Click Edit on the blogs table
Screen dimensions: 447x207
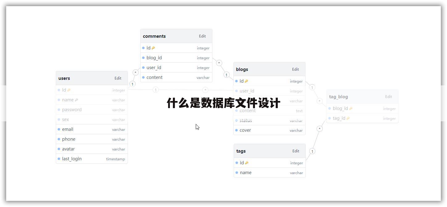click(295, 69)
